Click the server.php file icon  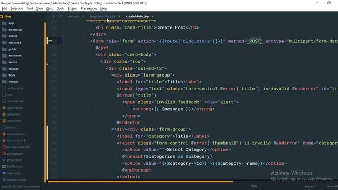(x=4, y=173)
